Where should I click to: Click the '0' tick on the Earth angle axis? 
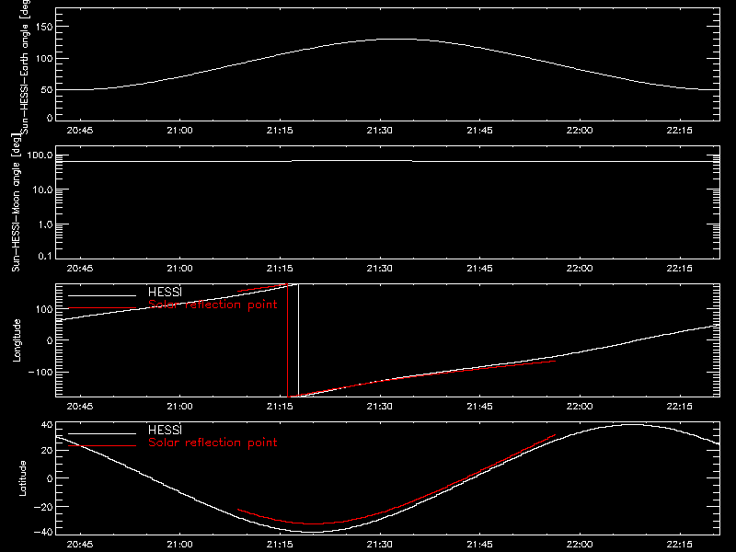point(50,118)
